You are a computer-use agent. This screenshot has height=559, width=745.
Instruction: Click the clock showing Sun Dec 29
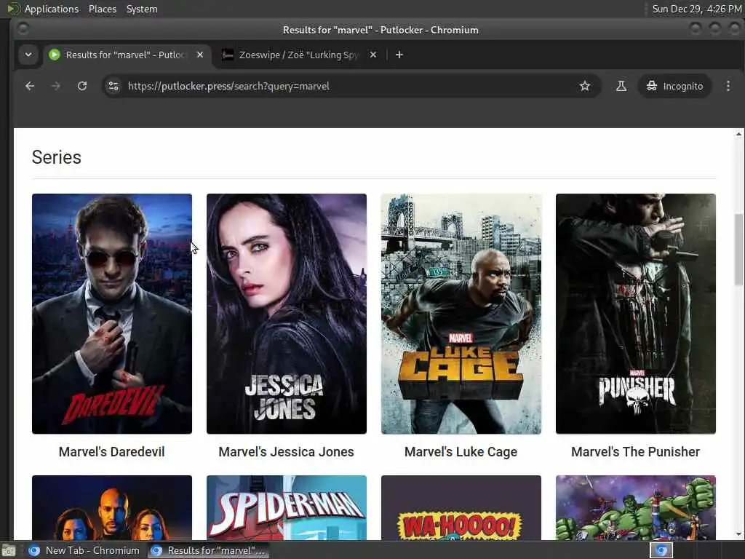coord(696,9)
